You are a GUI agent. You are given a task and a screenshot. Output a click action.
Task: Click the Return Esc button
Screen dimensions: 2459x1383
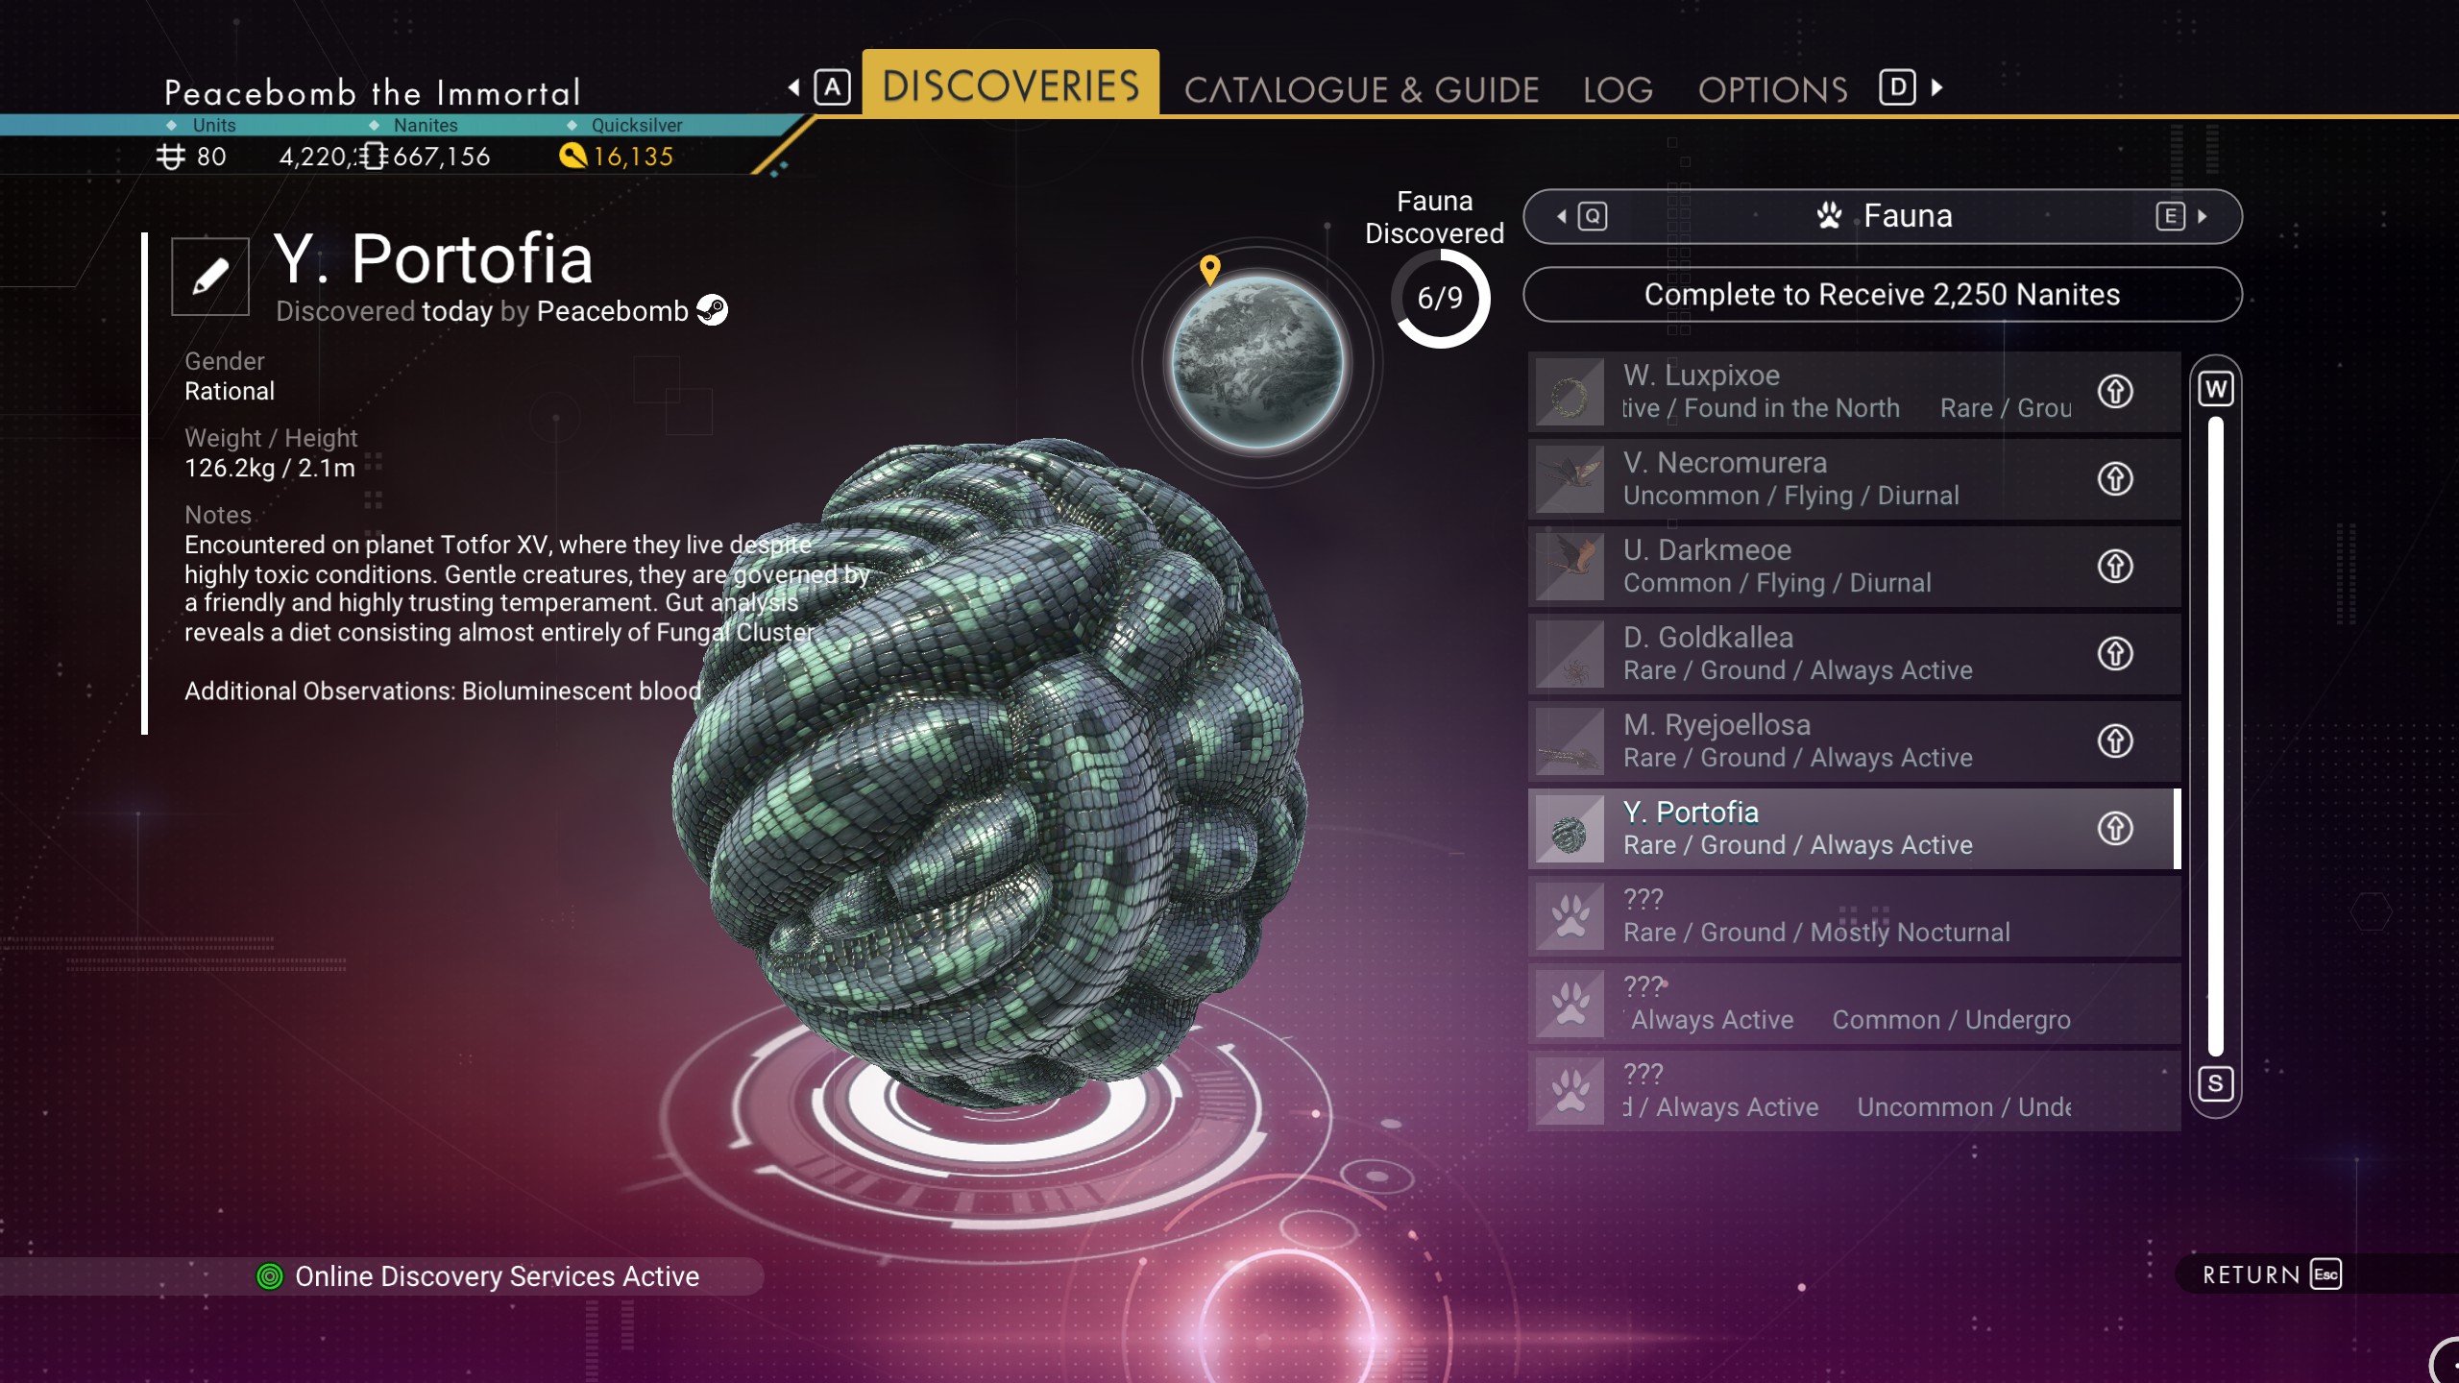2272,1274
